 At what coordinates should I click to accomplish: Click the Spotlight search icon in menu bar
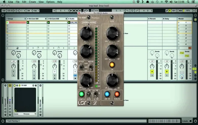[188, 2]
